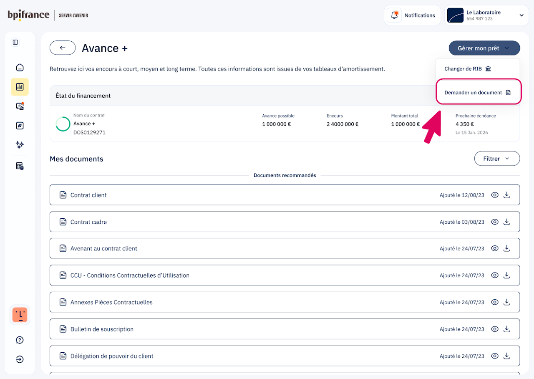The height and width of the screenshot is (379, 534).
Task: Click the Documents recommandés label
Action: click(285, 175)
